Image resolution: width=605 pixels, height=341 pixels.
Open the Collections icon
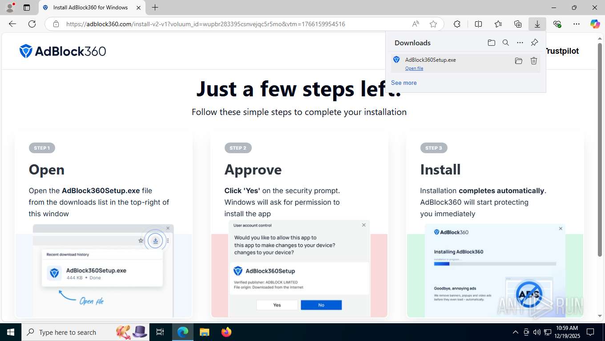pyautogui.click(x=518, y=24)
